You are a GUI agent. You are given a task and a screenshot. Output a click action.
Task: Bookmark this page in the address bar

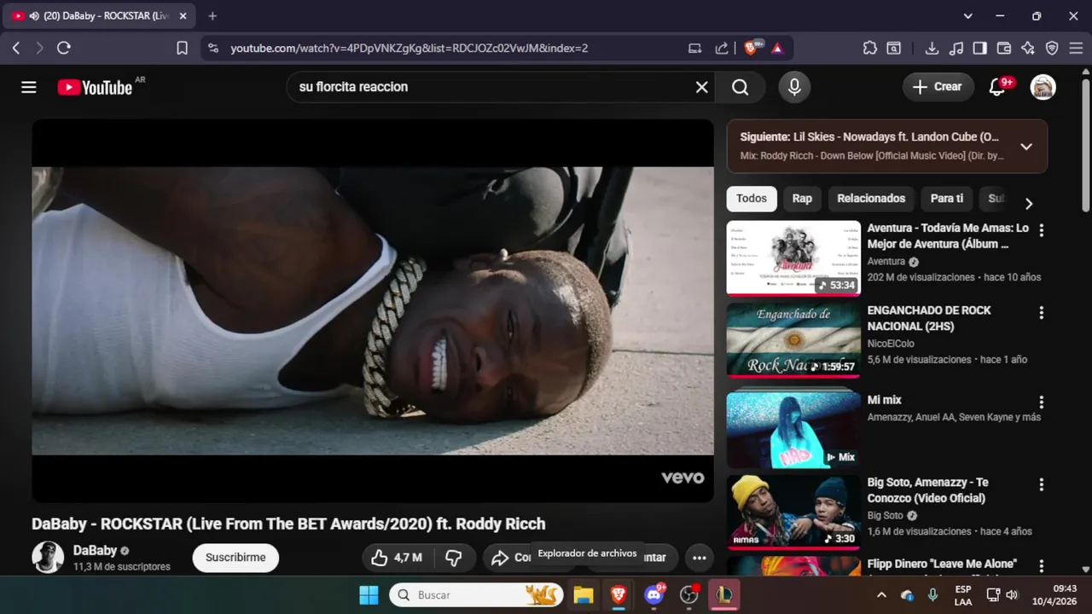pyautogui.click(x=182, y=49)
